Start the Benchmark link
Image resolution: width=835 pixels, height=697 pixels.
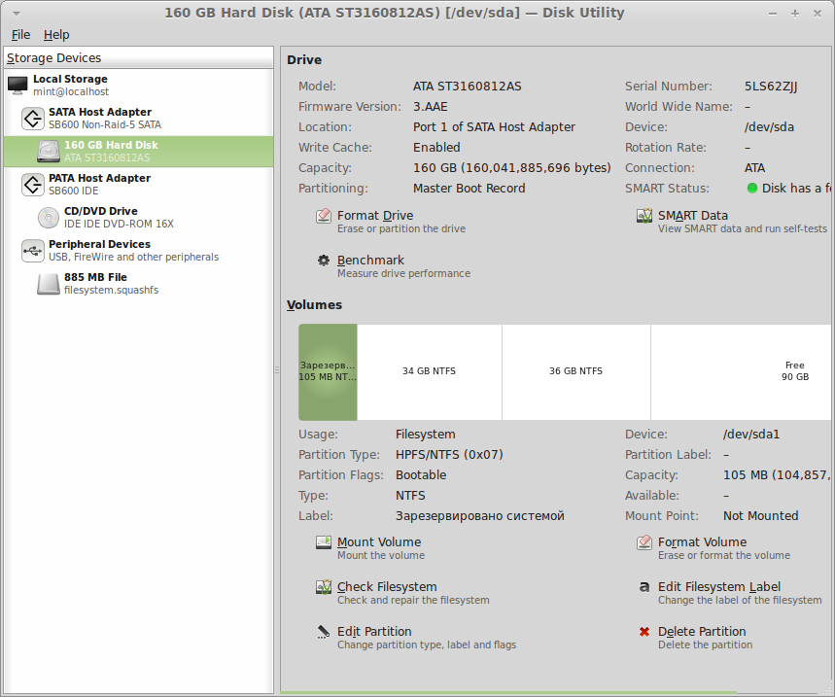click(x=370, y=261)
